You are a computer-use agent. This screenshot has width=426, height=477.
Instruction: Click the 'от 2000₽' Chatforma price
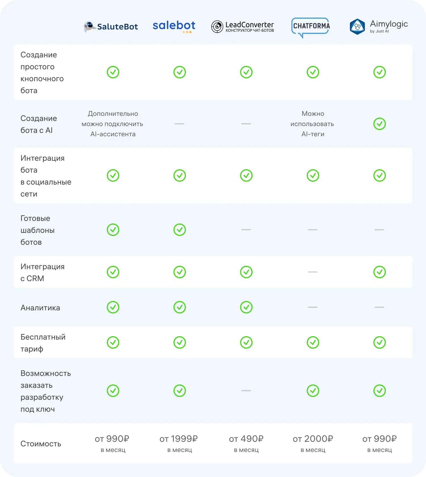click(x=313, y=439)
